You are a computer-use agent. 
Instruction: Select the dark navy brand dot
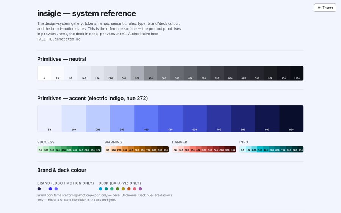(39, 189)
